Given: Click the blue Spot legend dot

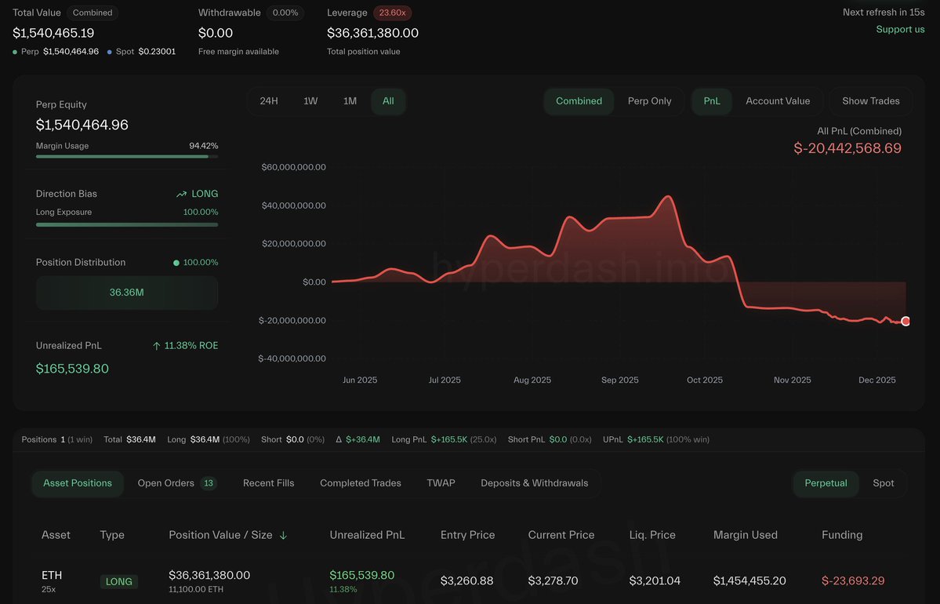Looking at the screenshot, I should [109, 52].
